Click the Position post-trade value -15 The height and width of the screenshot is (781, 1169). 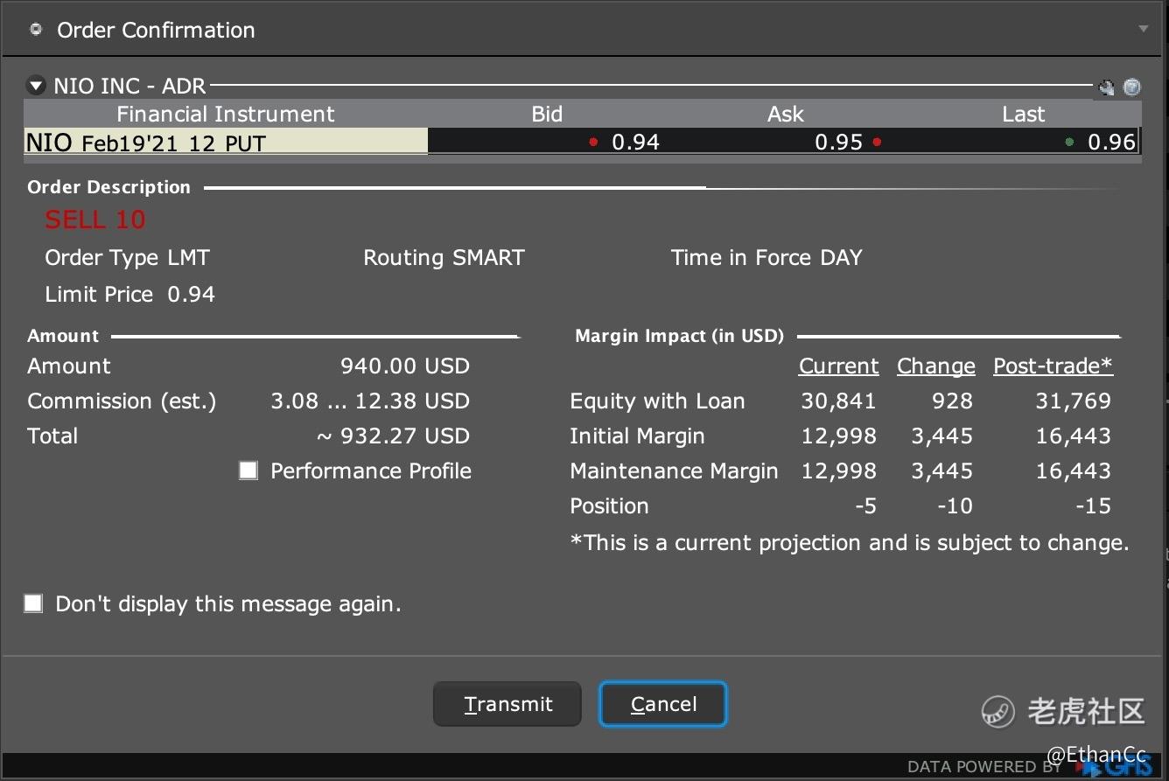tap(1093, 506)
